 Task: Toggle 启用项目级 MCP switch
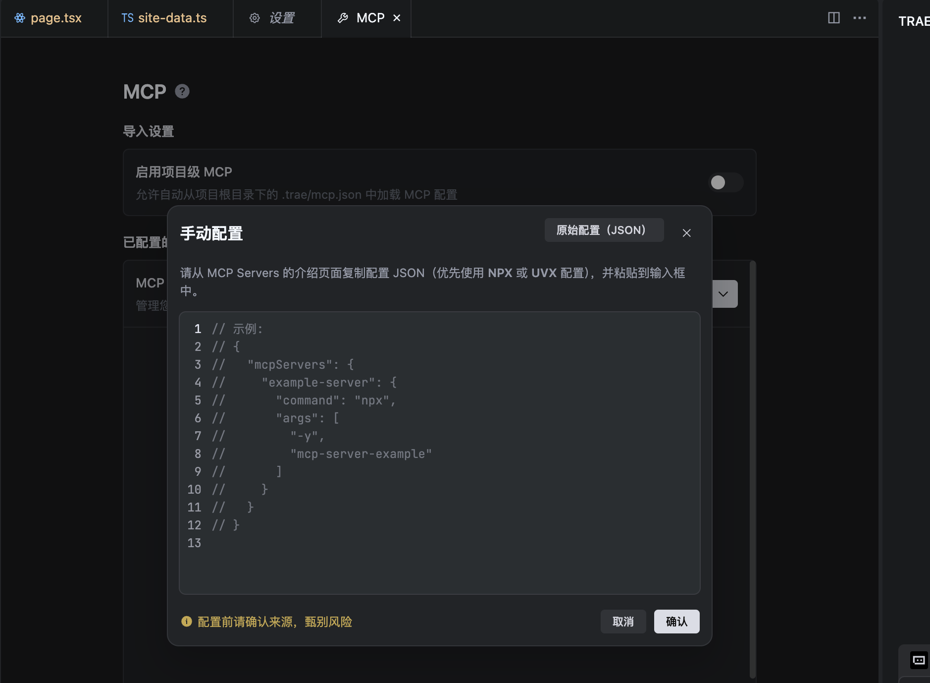[725, 182]
